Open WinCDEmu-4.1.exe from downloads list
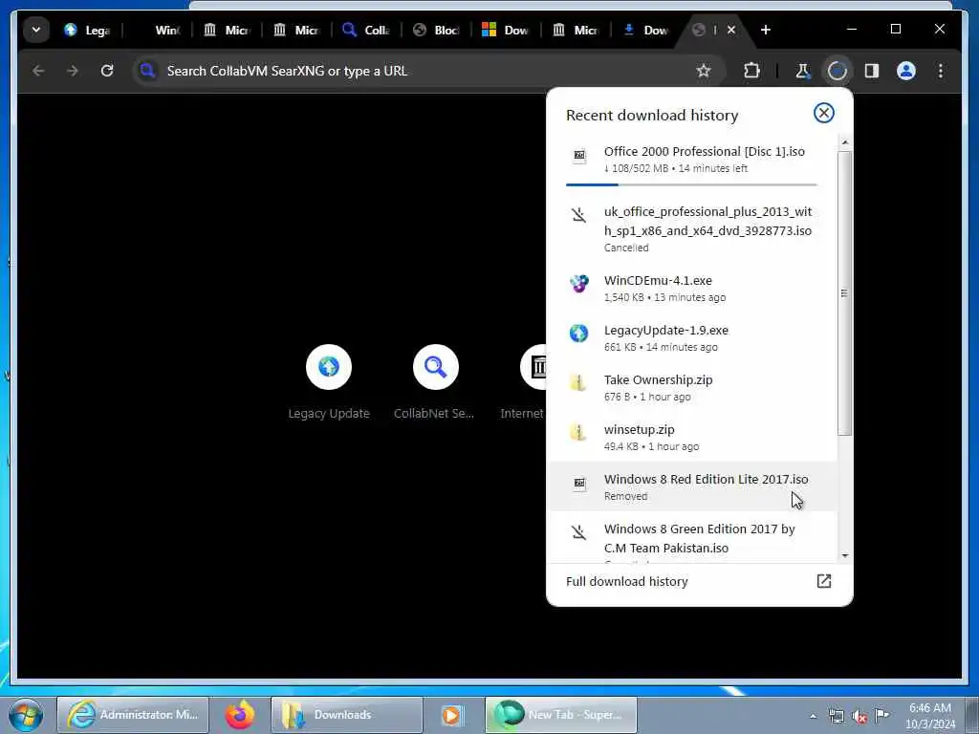This screenshot has width=979, height=734. (x=692, y=288)
